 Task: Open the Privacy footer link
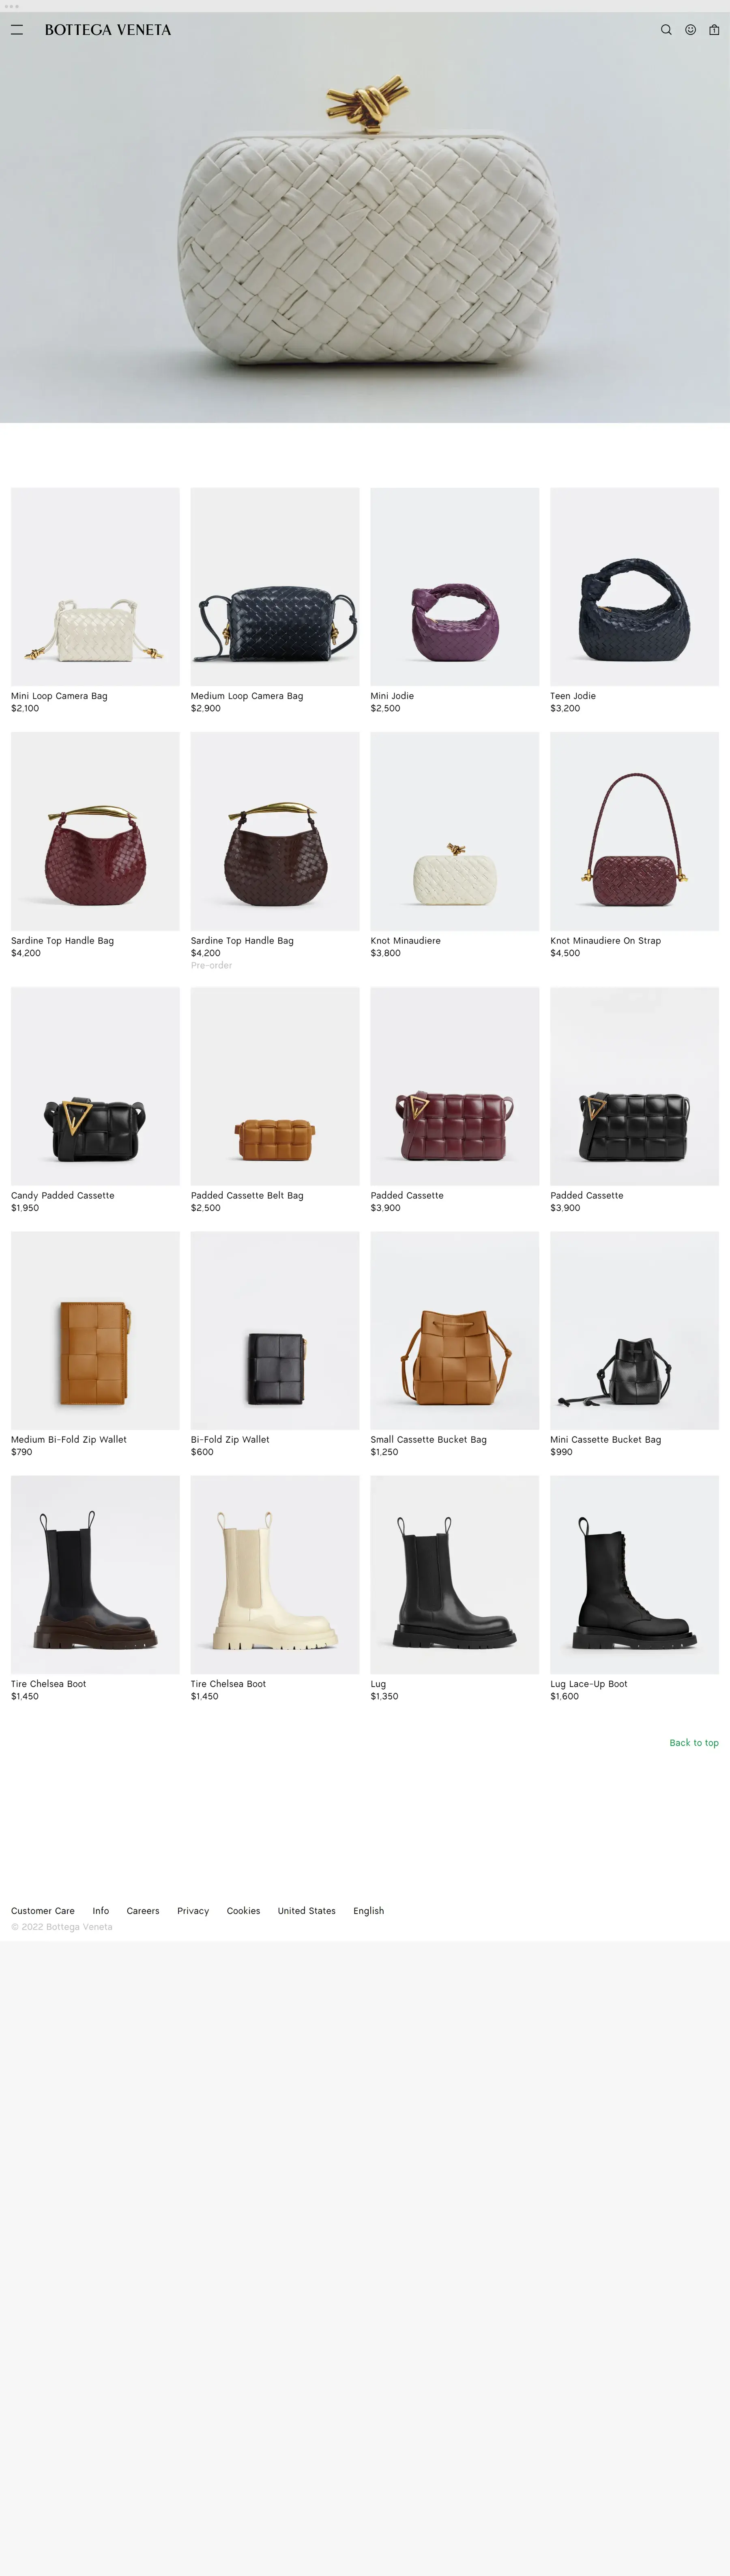(x=193, y=1911)
